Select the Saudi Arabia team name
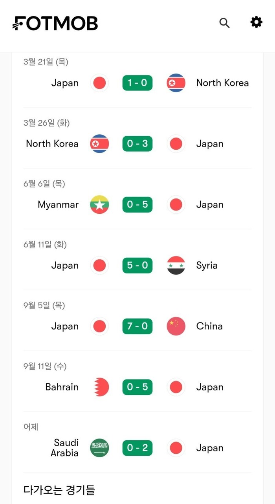 pyautogui.click(x=65, y=448)
